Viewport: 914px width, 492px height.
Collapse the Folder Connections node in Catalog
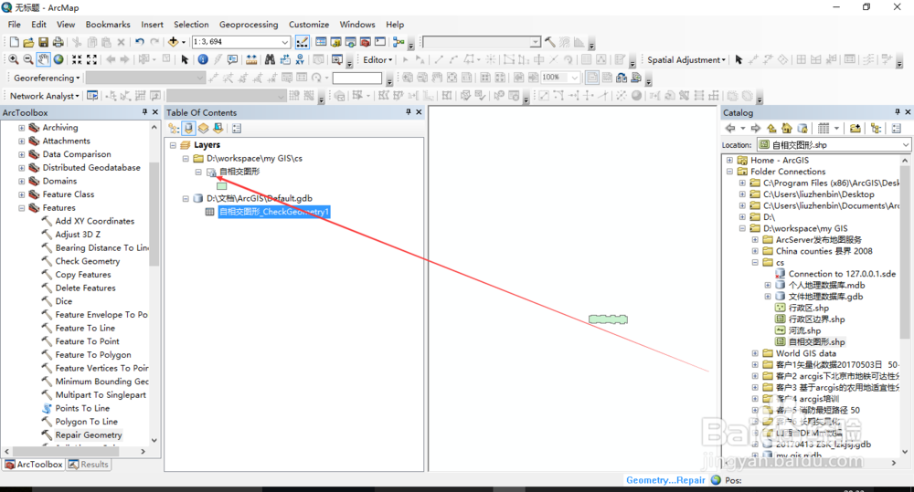coord(729,172)
